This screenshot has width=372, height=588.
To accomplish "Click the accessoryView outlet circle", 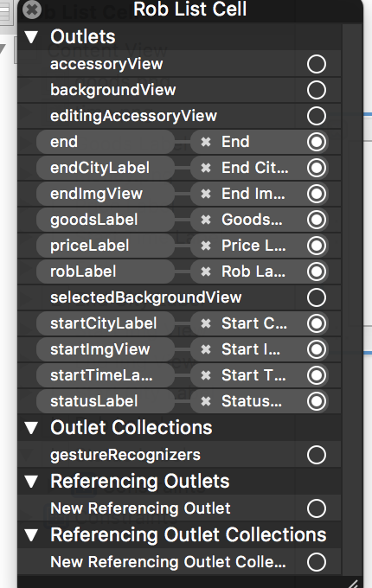I will (317, 64).
